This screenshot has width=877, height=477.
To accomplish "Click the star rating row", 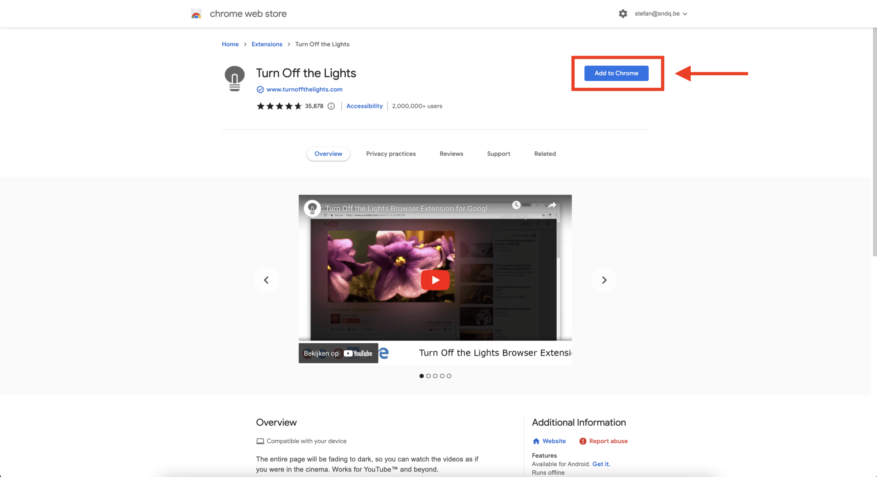I will [x=279, y=106].
